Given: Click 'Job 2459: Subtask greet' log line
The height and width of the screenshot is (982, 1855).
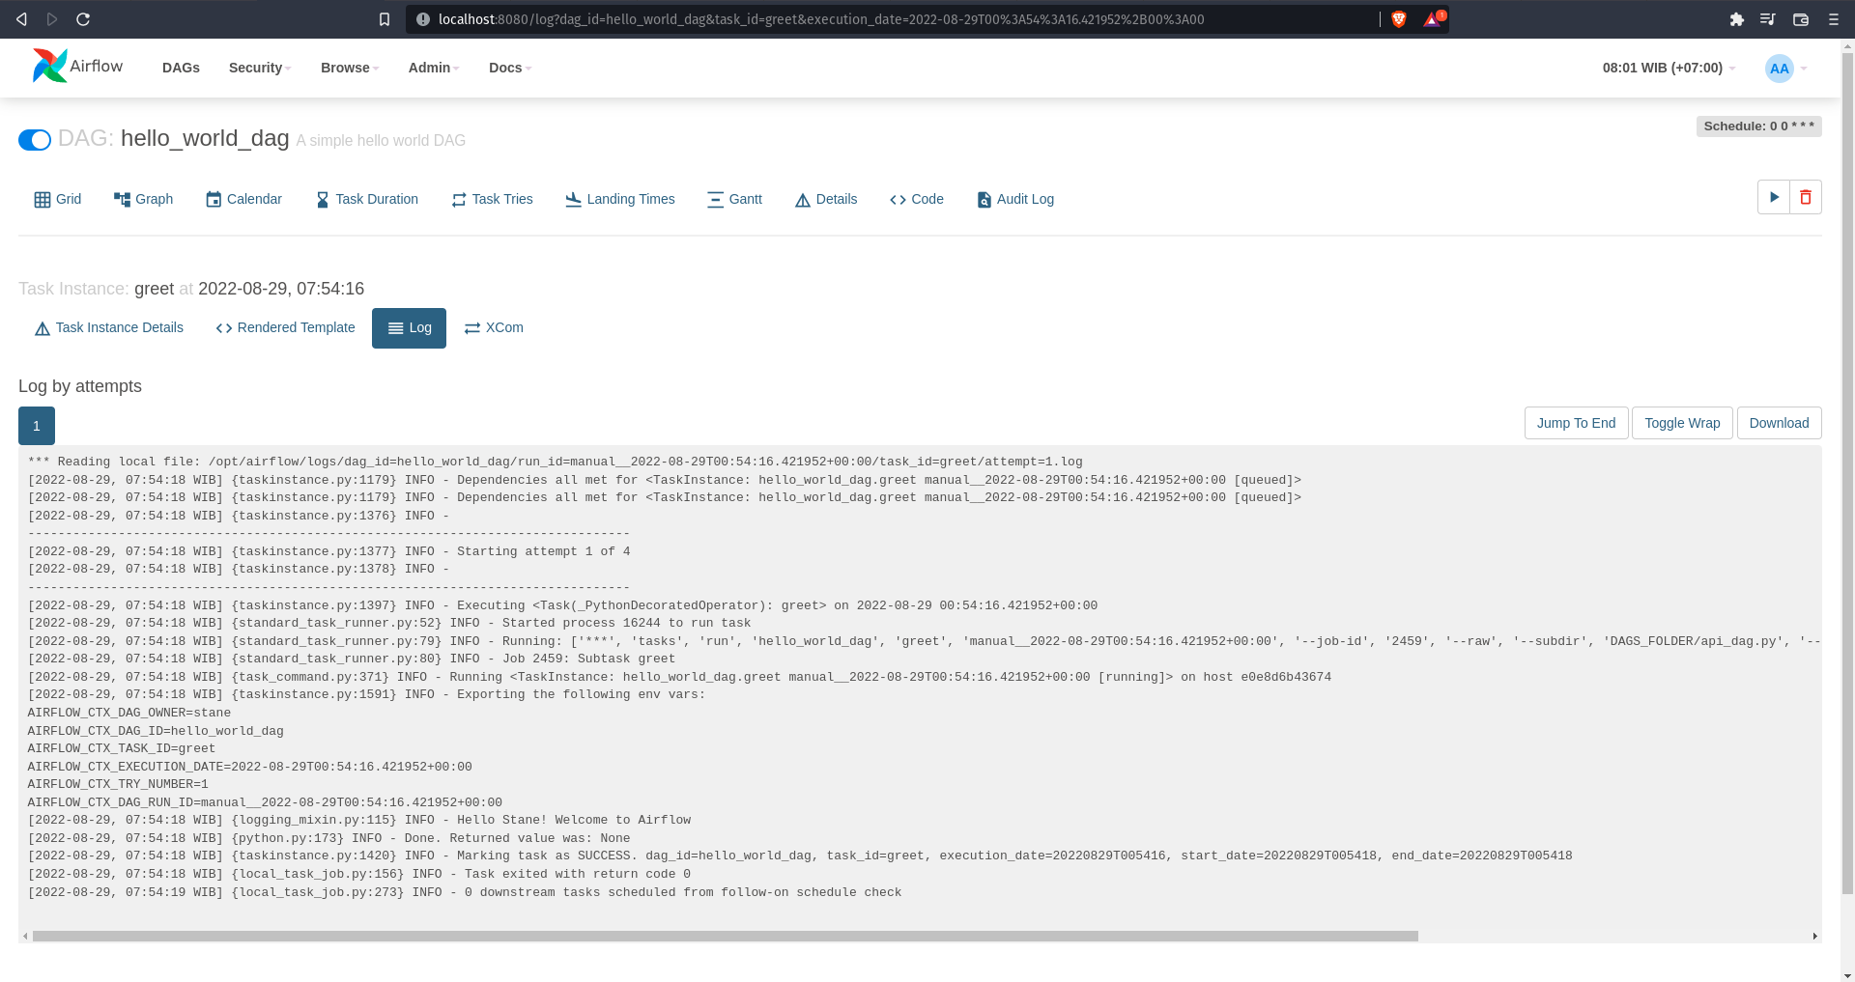Looking at the screenshot, I should pos(352,659).
